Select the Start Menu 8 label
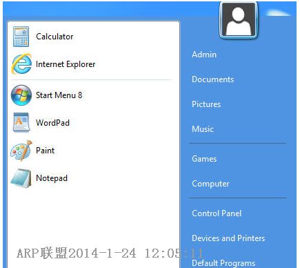 59,95
